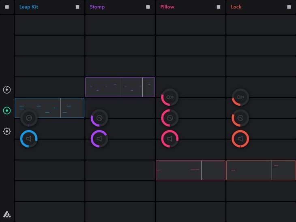Adjust the Lock filter knob

click(240, 118)
